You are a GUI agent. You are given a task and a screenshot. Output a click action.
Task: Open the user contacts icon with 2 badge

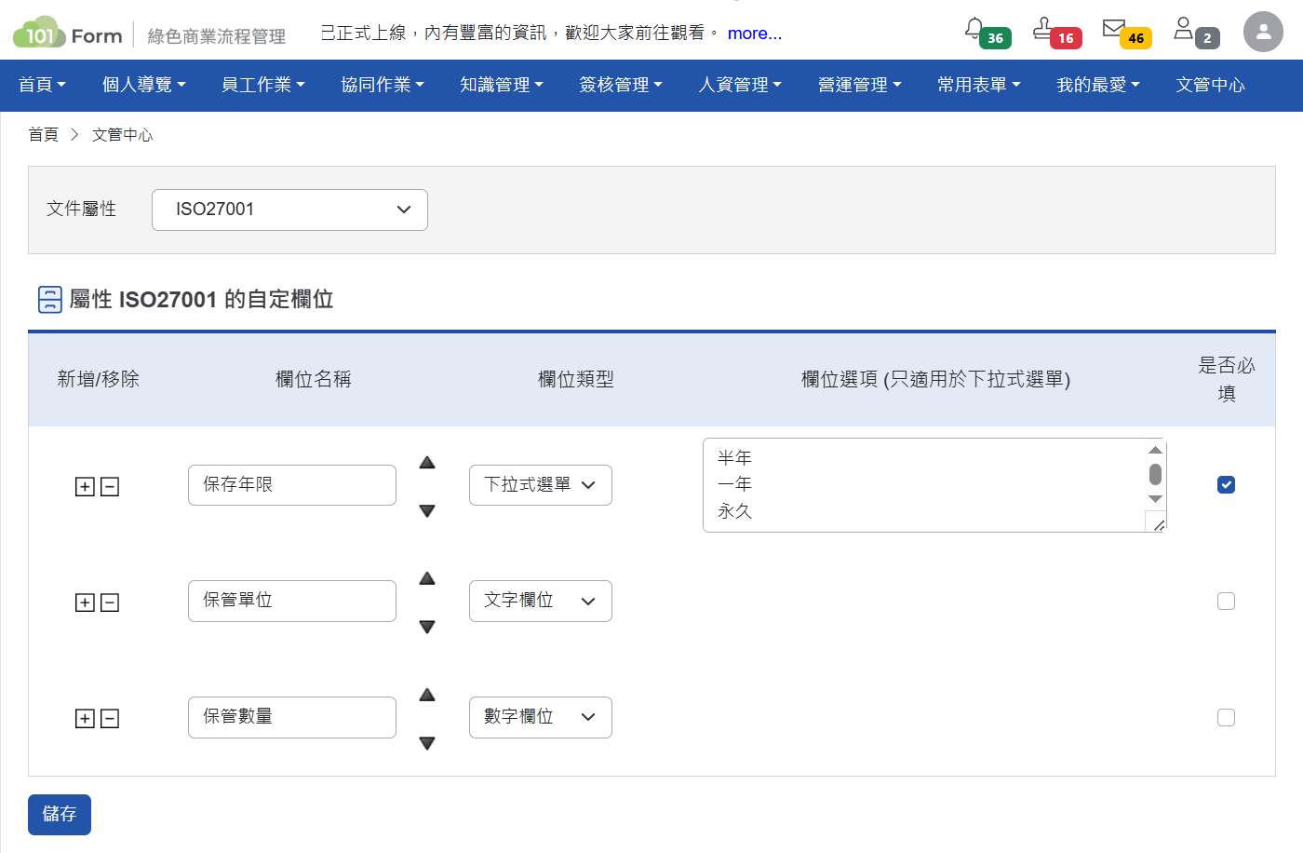tap(1183, 29)
